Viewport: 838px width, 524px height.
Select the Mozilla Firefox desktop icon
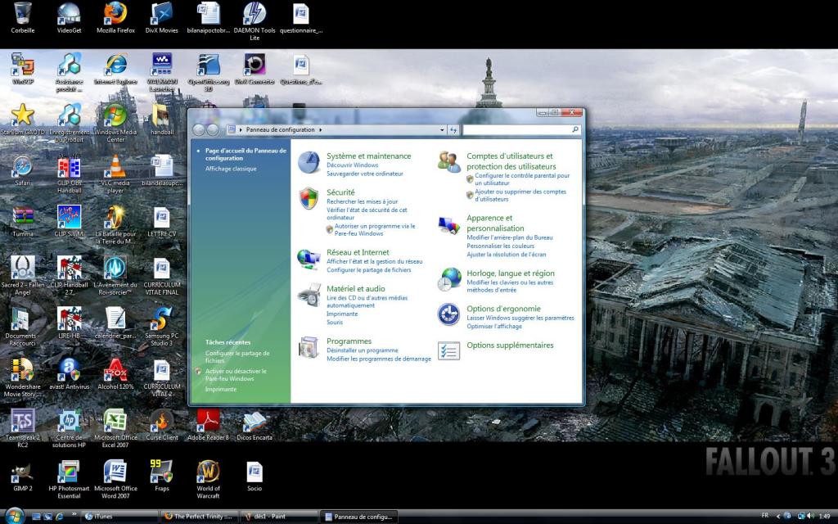coord(115,18)
